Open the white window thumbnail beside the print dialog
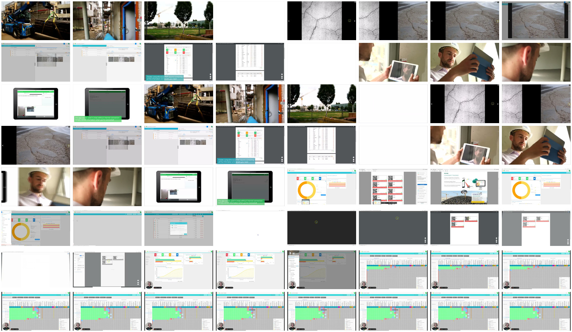Viewport: 572px width, 332px height. (x=36, y=270)
